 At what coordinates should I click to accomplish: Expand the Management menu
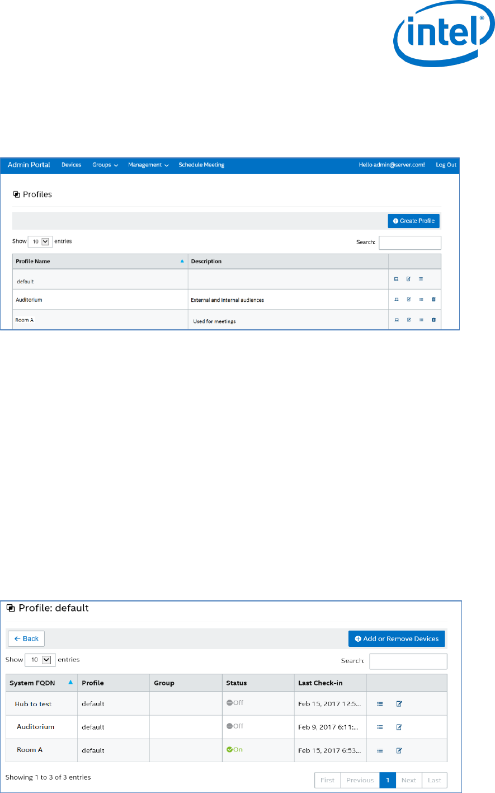(148, 165)
